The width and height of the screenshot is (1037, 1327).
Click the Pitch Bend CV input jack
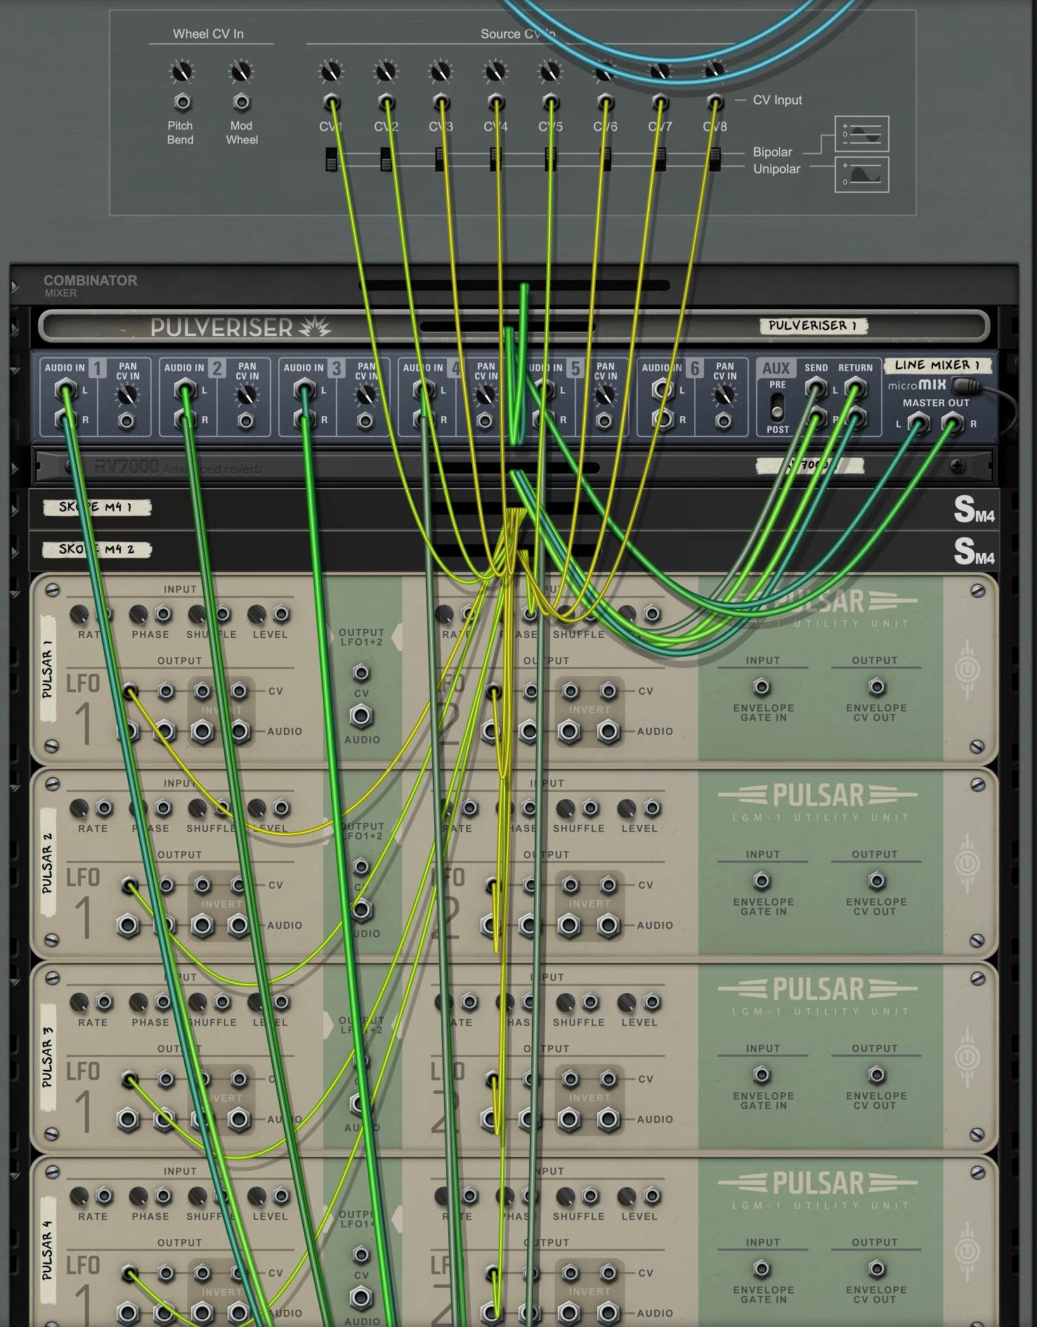(x=182, y=103)
